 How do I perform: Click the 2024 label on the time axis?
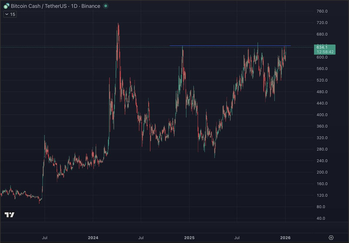[x=92, y=238]
